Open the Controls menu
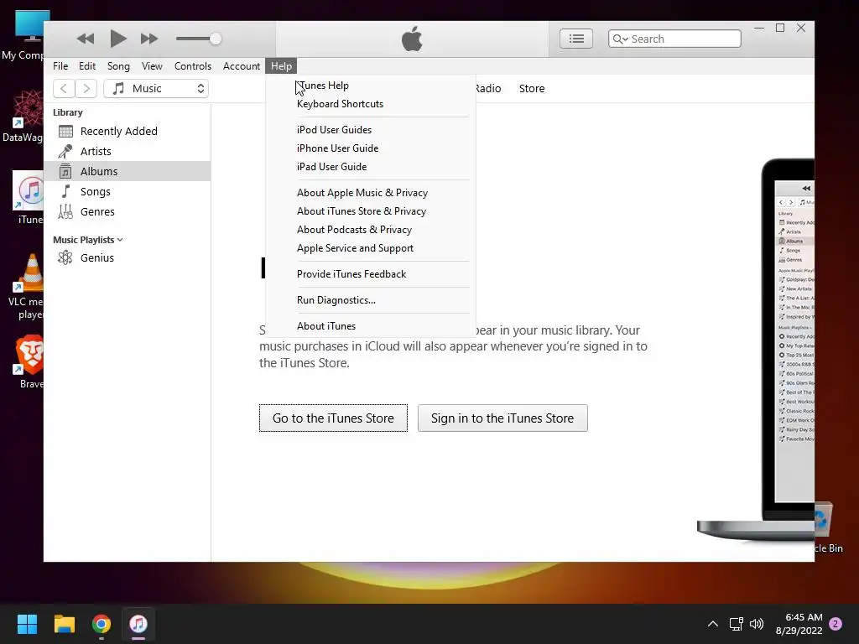This screenshot has height=644, width=859. pyautogui.click(x=192, y=65)
